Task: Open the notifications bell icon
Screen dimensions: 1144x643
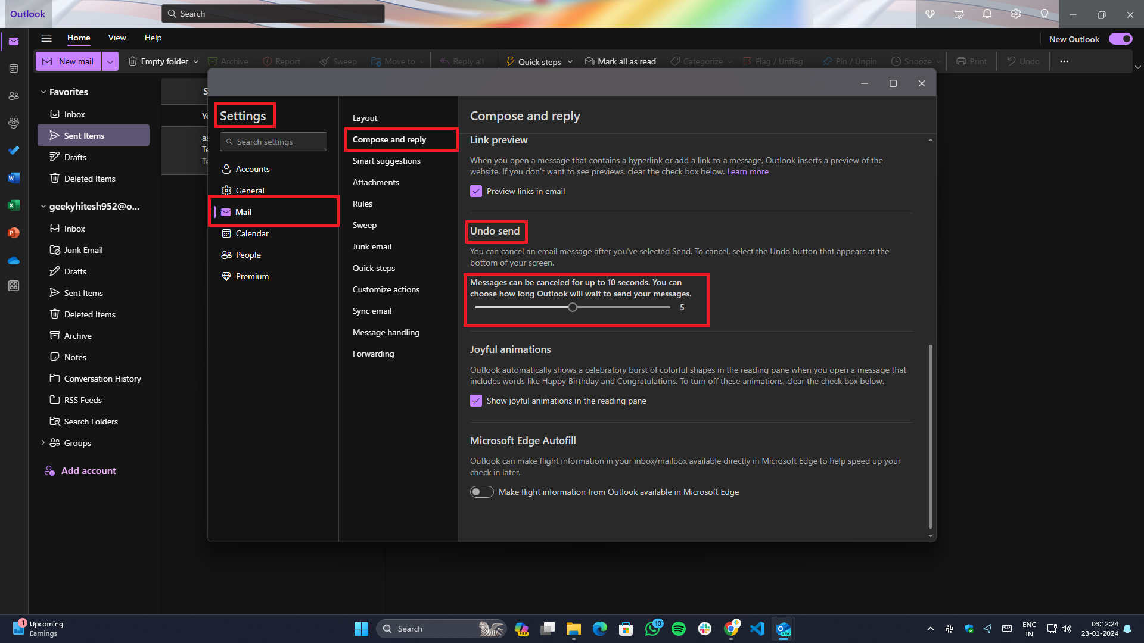Action: tap(987, 14)
